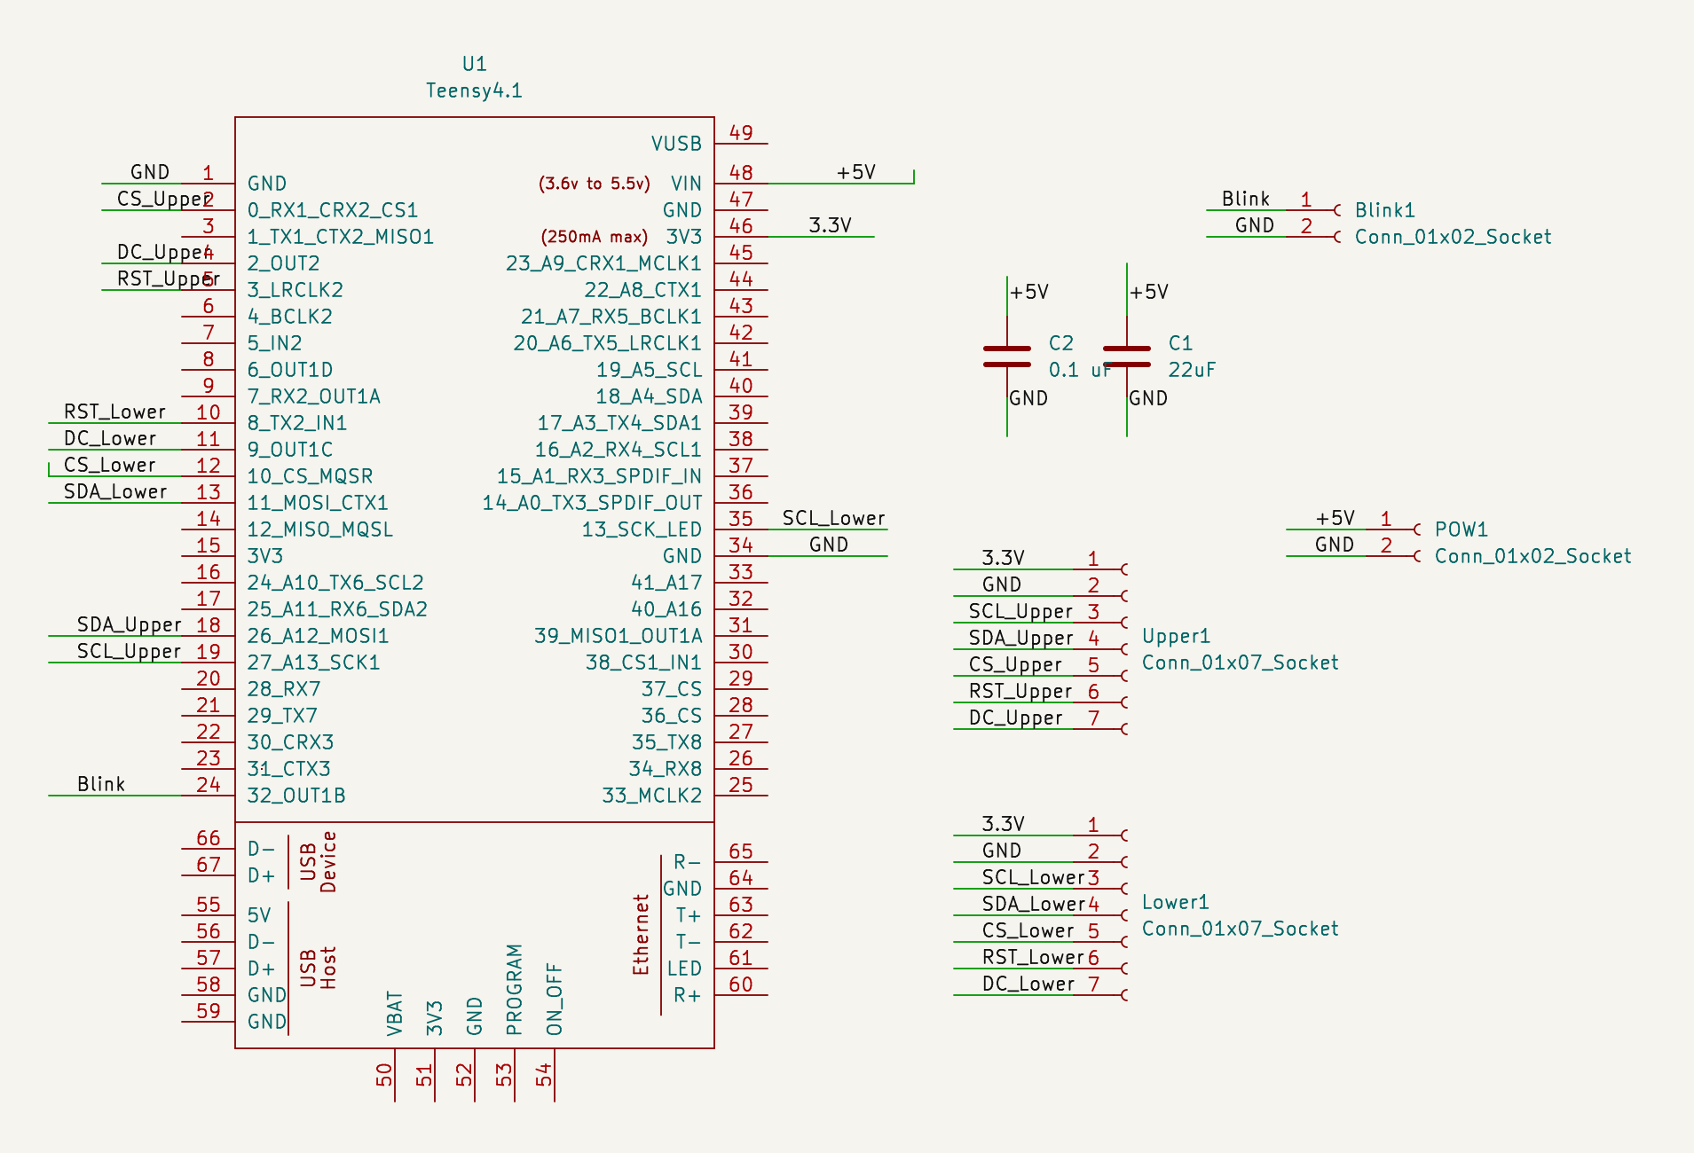Screen dimensions: 1694x1153
Task: Select CS_Lower label on Lower1 connector
Action: coord(1028,930)
